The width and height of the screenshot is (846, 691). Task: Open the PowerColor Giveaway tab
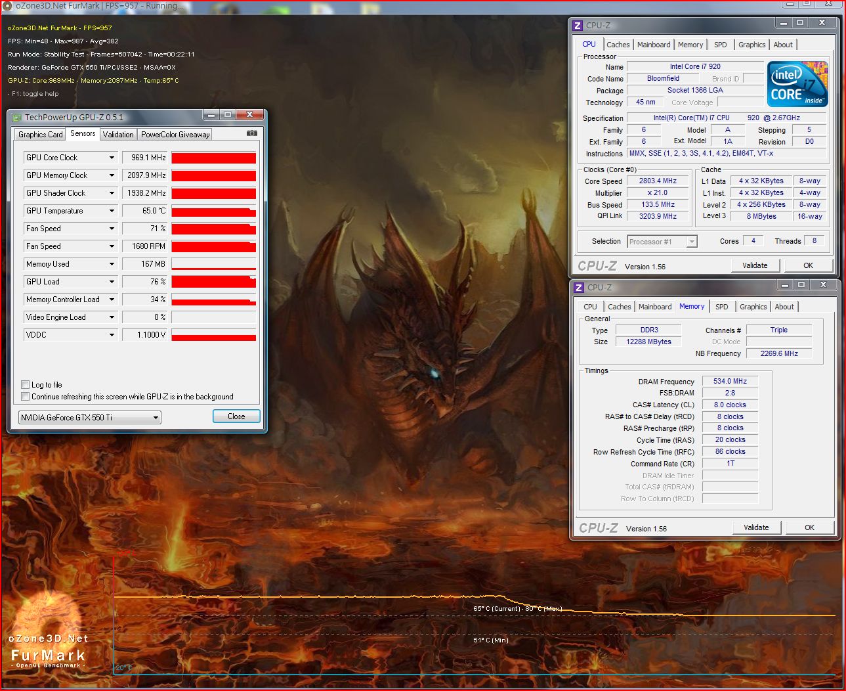click(x=175, y=135)
